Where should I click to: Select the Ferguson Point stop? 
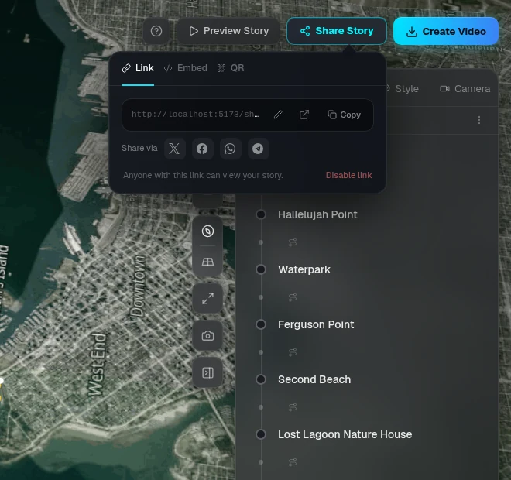(316, 324)
